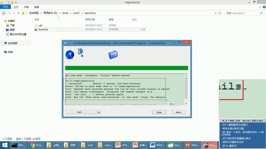Select the itcast.txt file

point(43,29)
